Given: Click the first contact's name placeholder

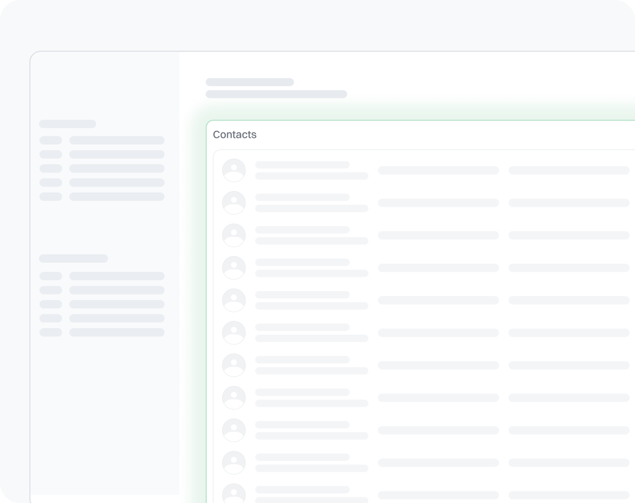Looking at the screenshot, I should (x=302, y=165).
